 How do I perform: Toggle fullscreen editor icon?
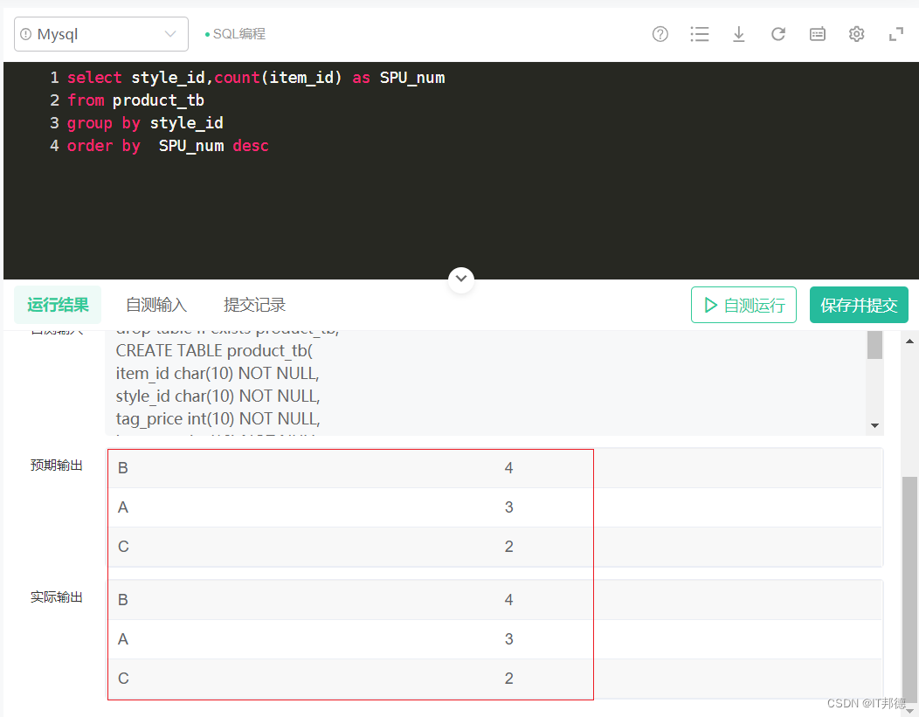[895, 35]
